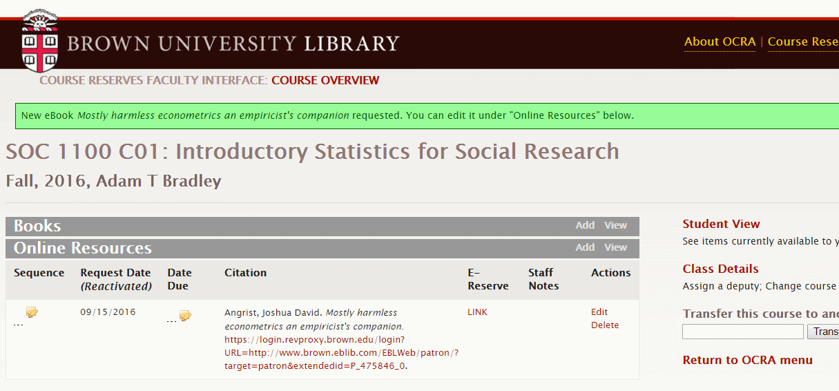Click the sequence edit note icon
The image size is (839, 391).
[x=32, y=312]
